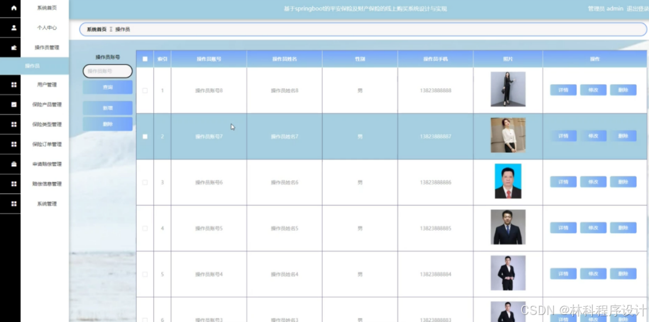Click the cell 操作员账号4

(209, 274)
